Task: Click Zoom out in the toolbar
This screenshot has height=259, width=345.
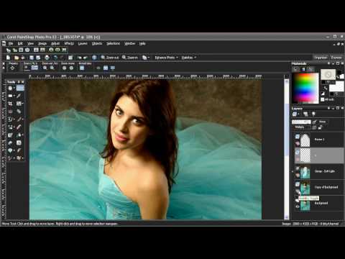Action: tap(110, 58)
